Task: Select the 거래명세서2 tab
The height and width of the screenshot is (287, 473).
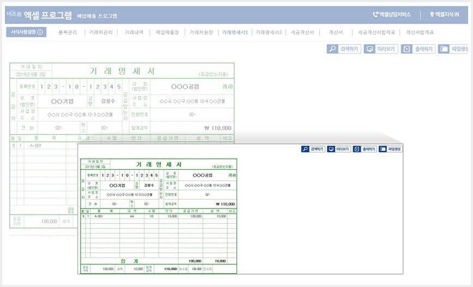Action: tap(269, 32)
